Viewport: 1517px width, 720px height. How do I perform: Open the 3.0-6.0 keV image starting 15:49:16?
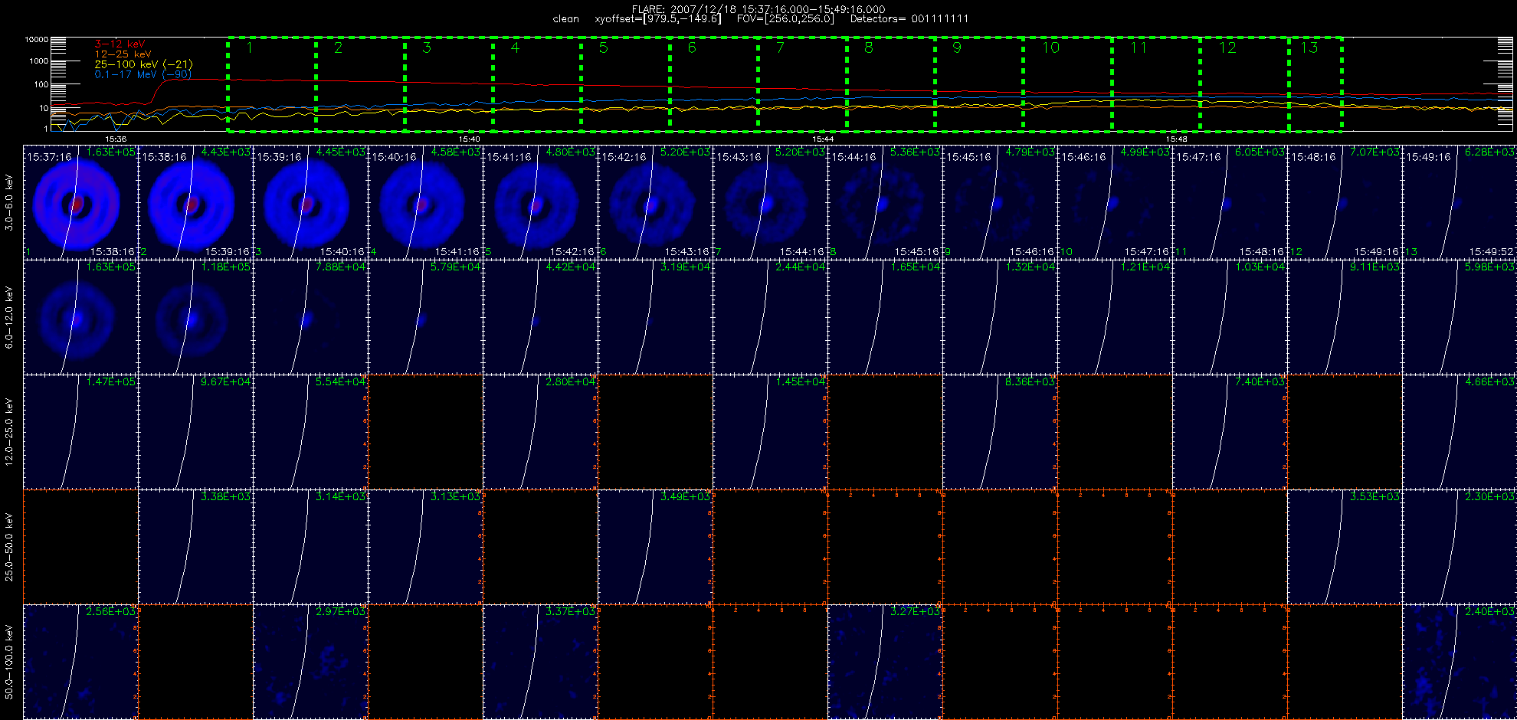tap(1460, 202)
